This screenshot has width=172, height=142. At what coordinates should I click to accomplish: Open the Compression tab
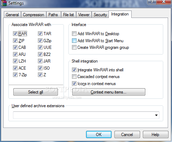coord(33,15)
